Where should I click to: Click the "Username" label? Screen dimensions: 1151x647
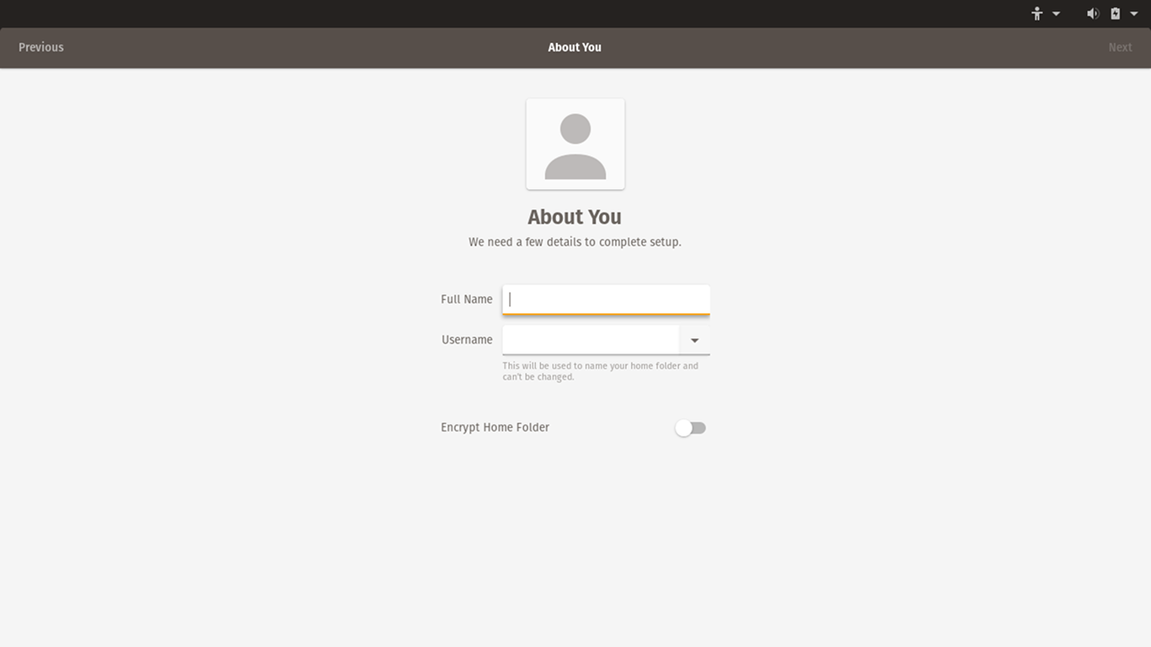point(467,340)
